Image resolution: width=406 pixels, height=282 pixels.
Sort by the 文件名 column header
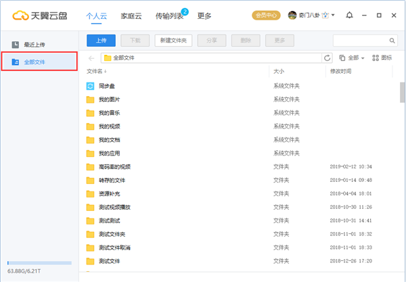[x=96, y=71]
